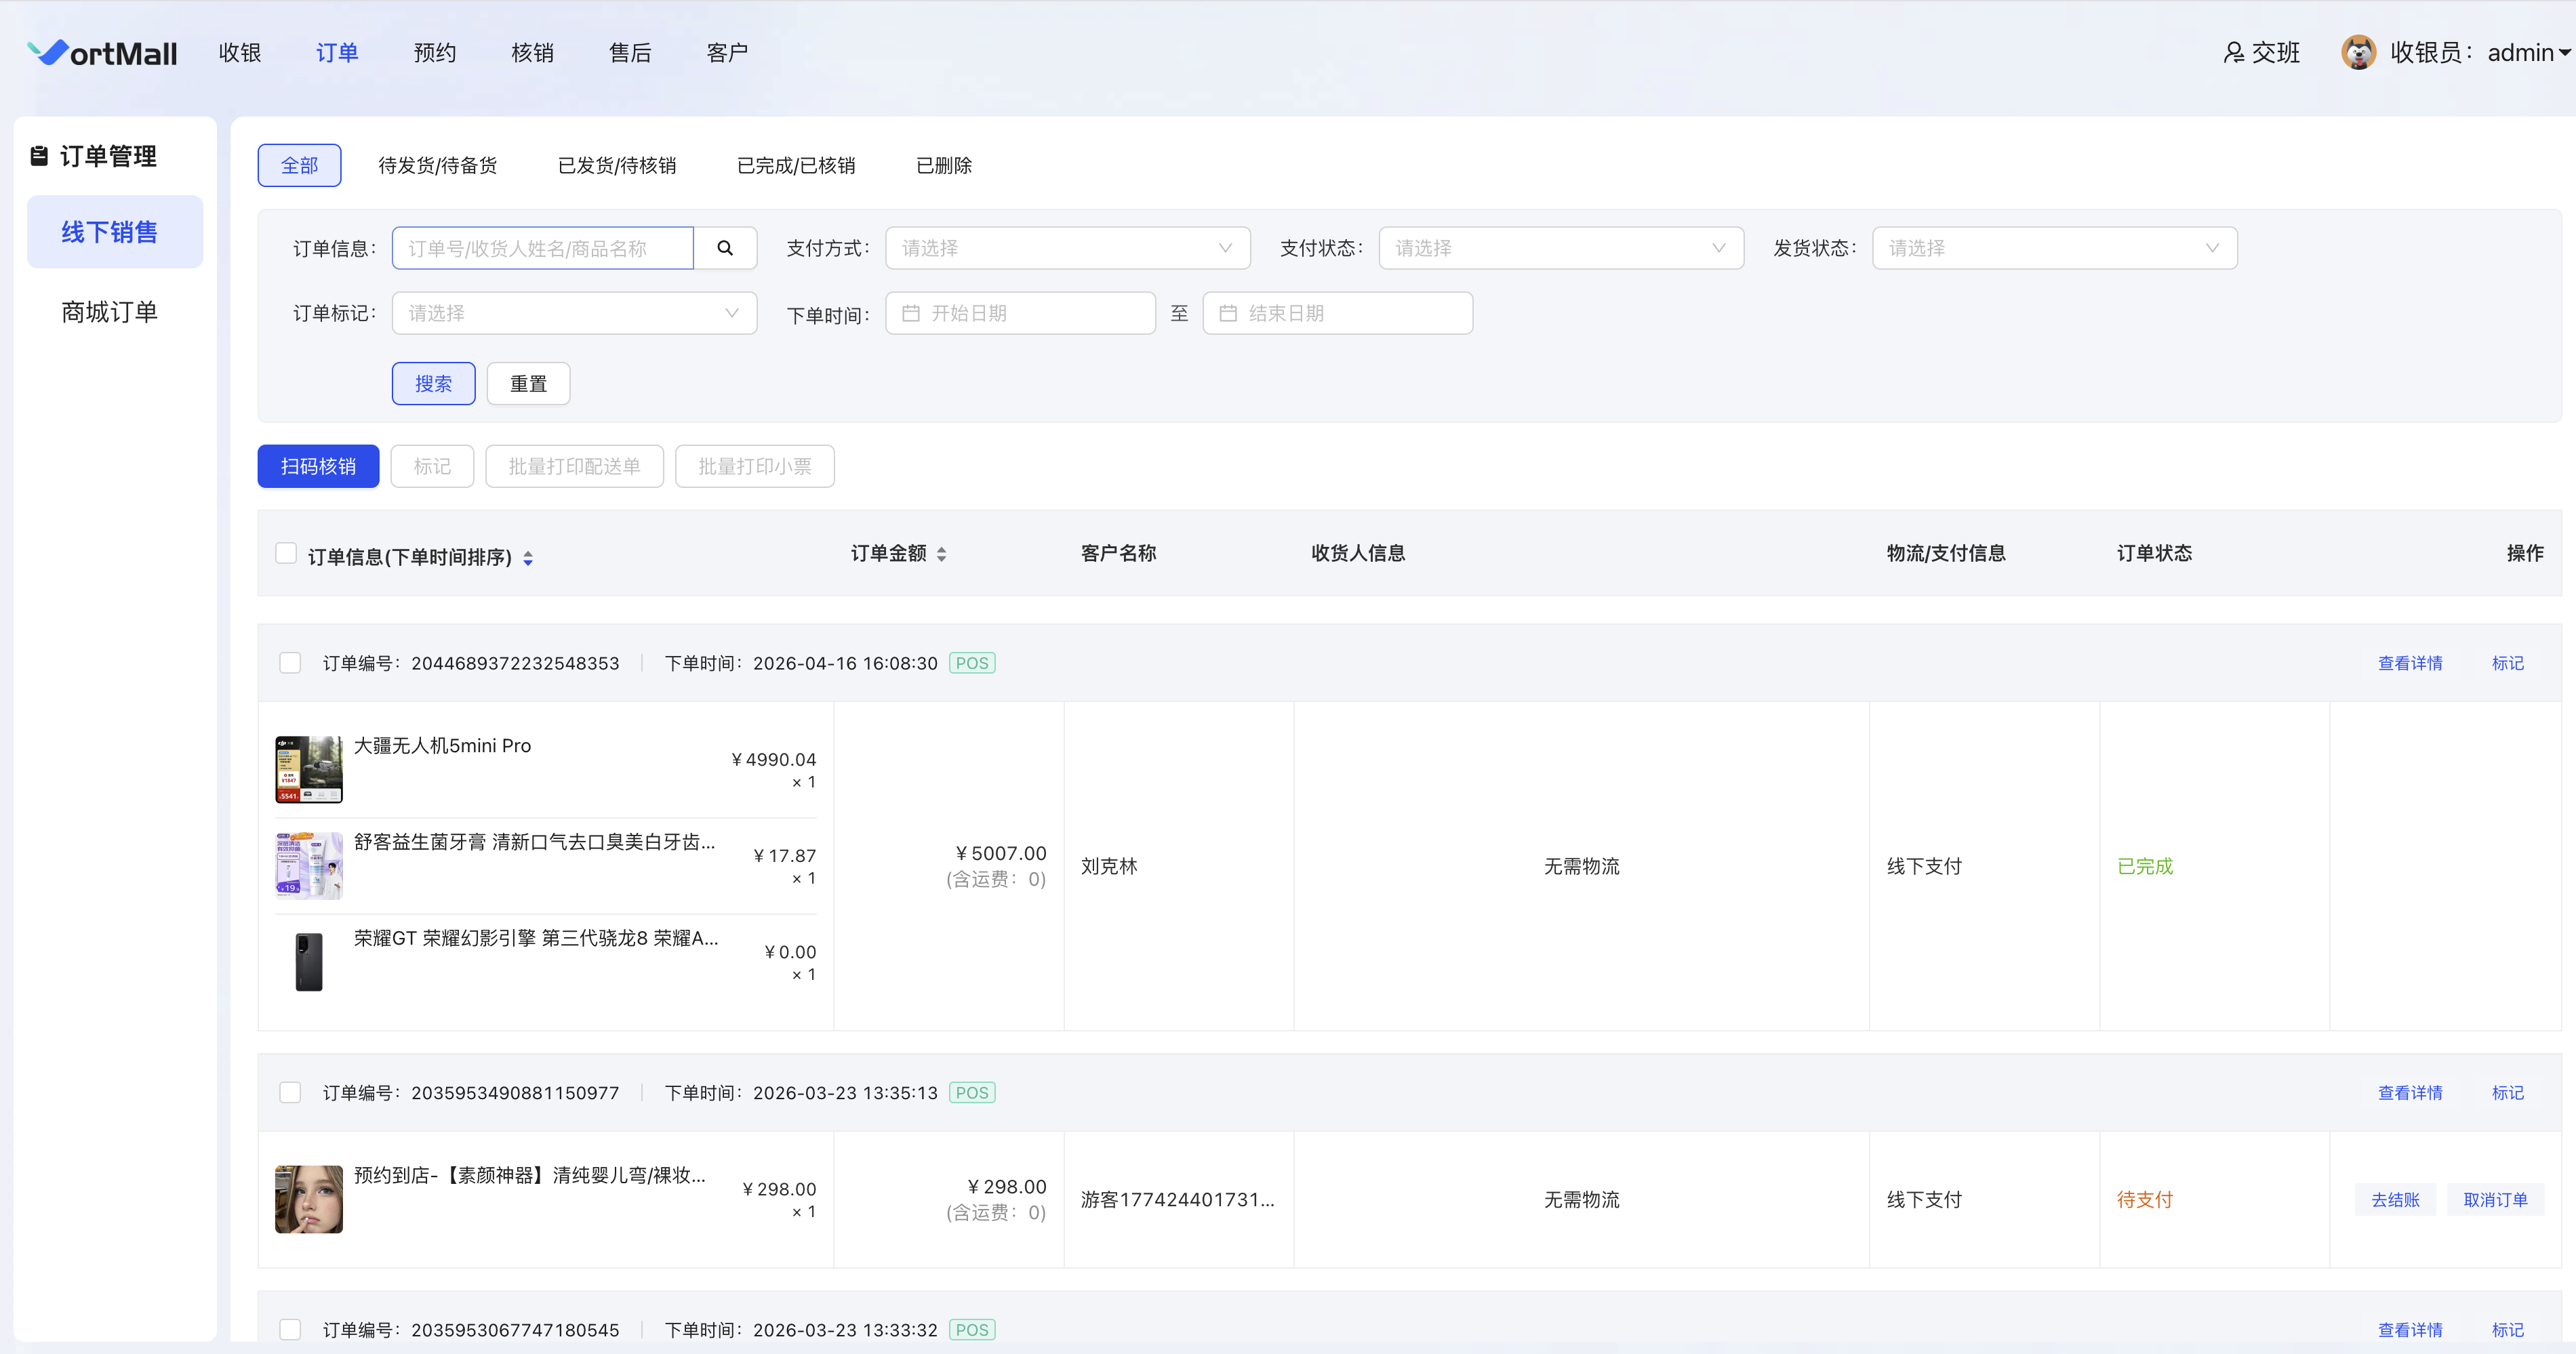This screenshot has height=1354, width=2576.
Task: Click the magnifier search icon in order info
Action: [725, 248]
